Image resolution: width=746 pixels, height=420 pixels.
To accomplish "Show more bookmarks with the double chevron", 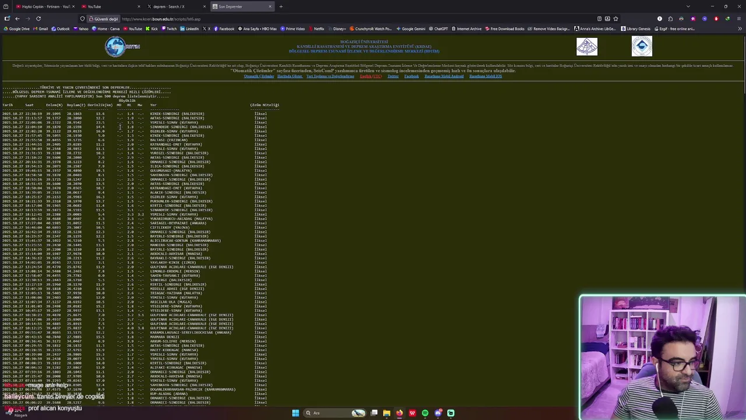I will pos(739,29).
